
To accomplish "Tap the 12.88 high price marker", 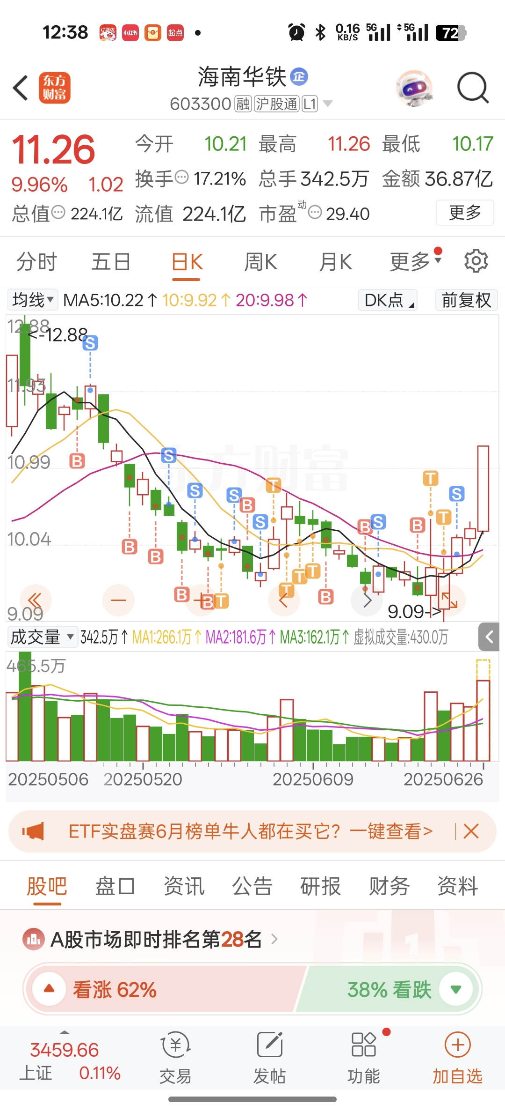I will [58, 335].
